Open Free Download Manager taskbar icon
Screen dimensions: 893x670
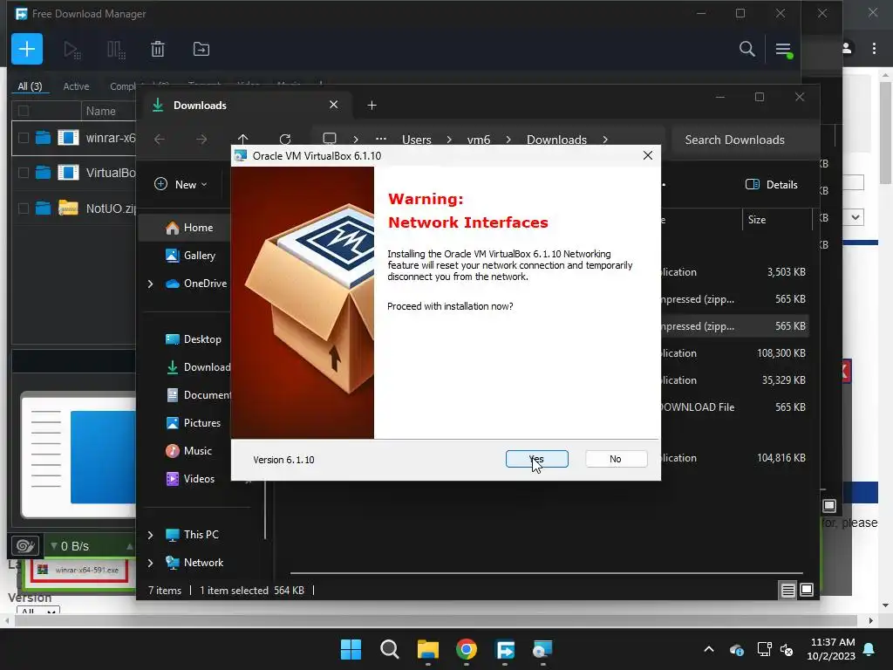tap(505, 649)
